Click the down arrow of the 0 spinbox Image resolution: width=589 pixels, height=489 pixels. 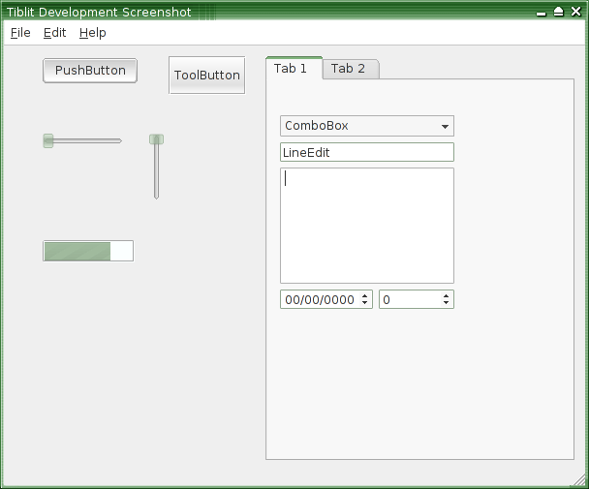point(446,303)
